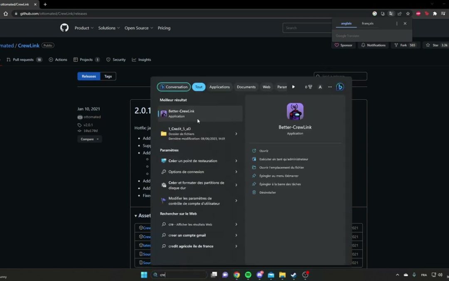449x281 pixels.
Task: Click the Bing Chat icon in search panel
Action: (x=340, y=87)
